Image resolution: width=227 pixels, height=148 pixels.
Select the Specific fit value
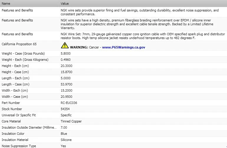point(66,115)
